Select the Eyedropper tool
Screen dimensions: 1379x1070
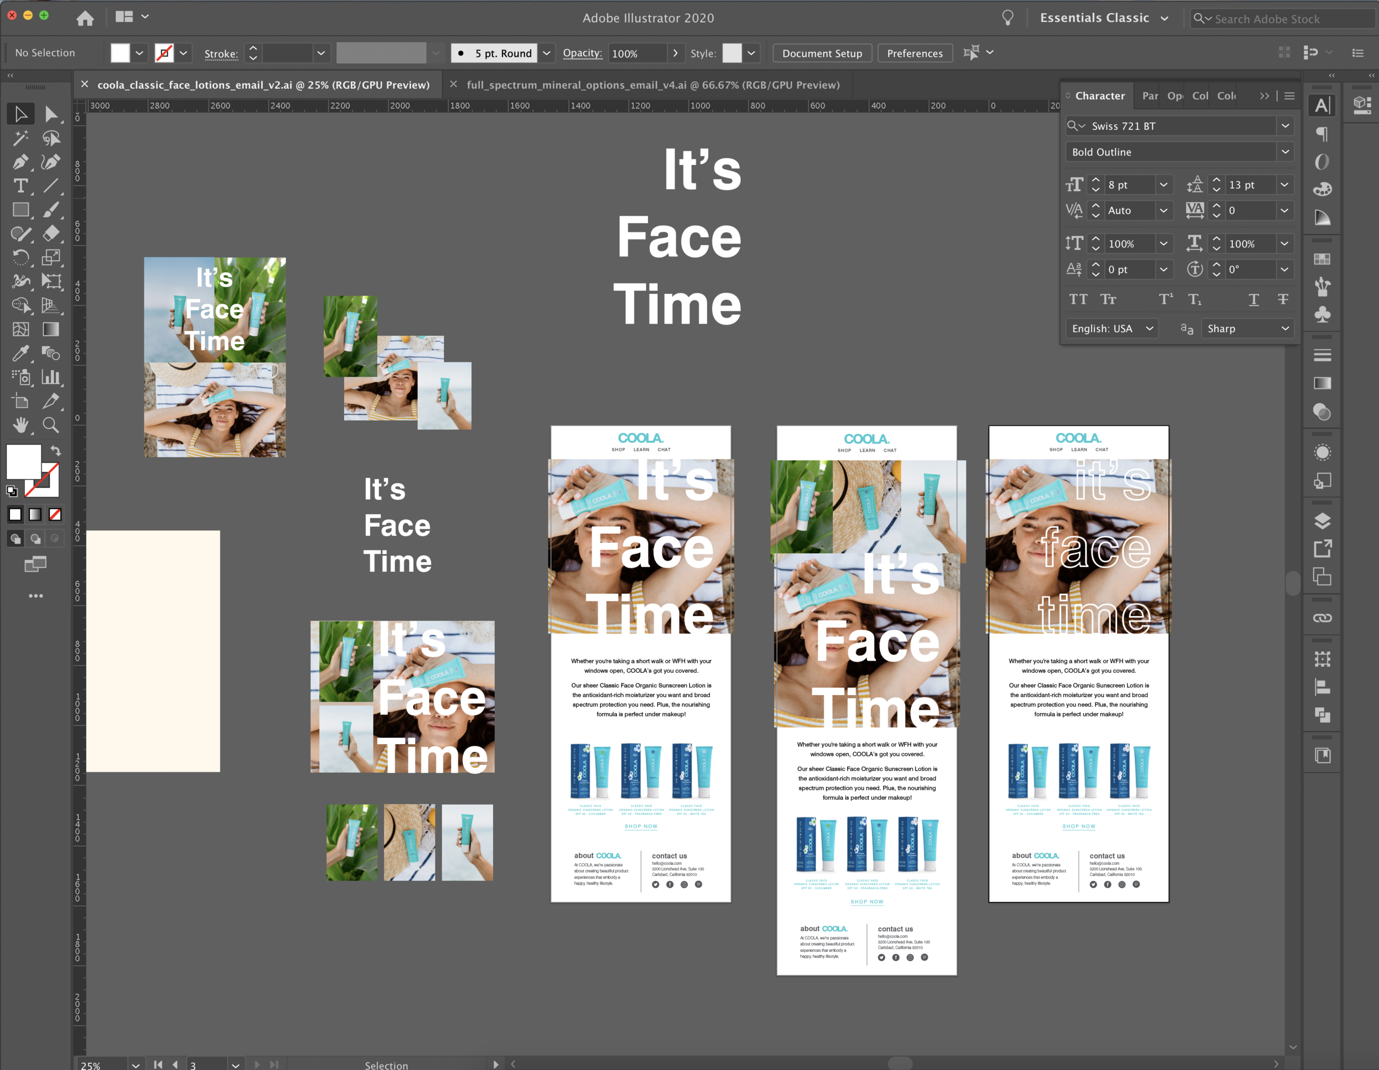click(x=21, y=354)
